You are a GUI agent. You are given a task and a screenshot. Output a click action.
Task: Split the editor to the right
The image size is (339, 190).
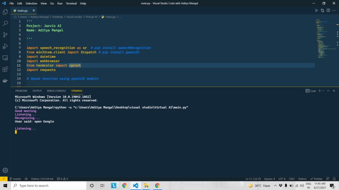click(x=328, y=10)
